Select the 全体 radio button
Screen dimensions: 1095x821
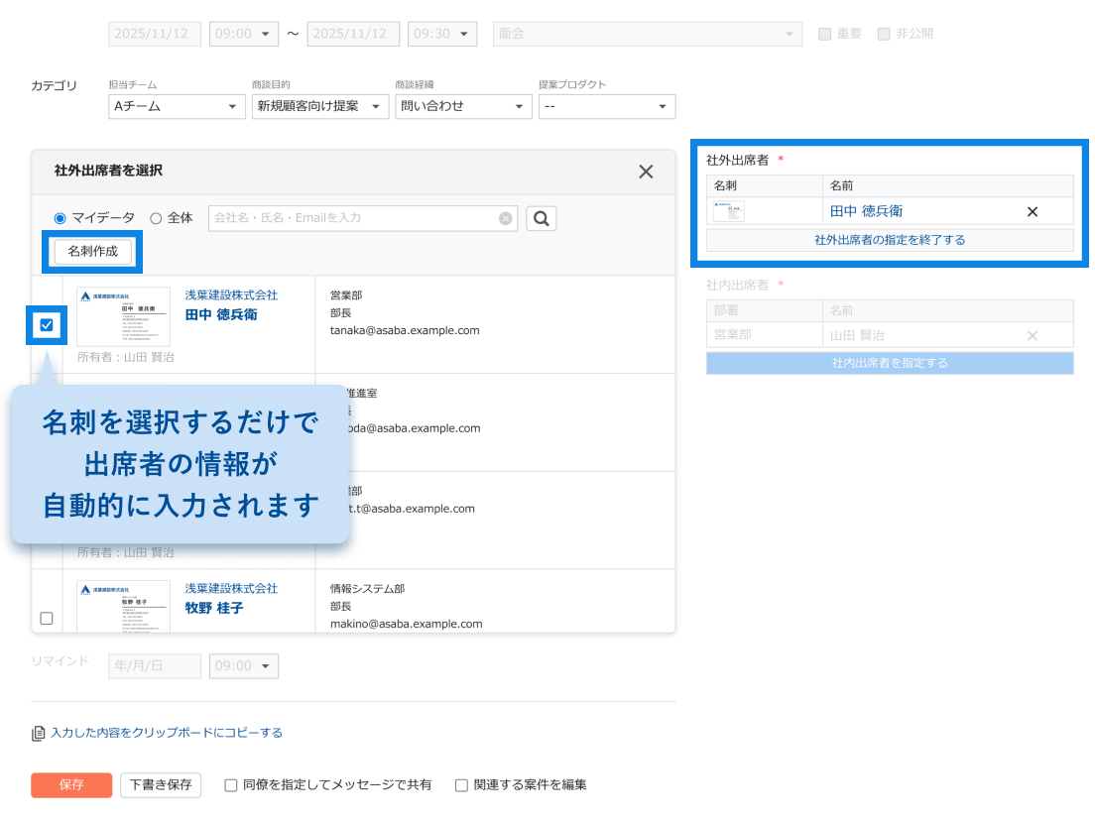(x=156, y=218)
